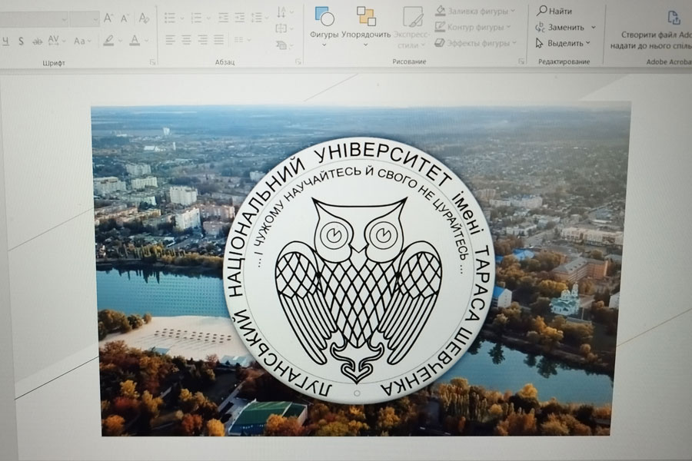Image resolution: width=692 pixels, height=461 pixels.
Task: Click the Найти search button
Action: [554, 11]
